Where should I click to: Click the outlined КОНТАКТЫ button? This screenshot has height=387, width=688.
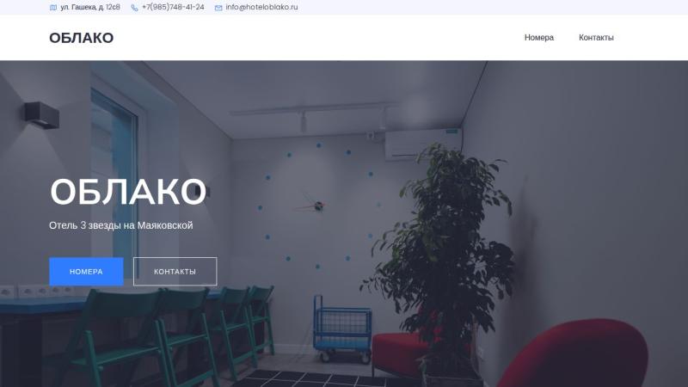click(175, 272)
